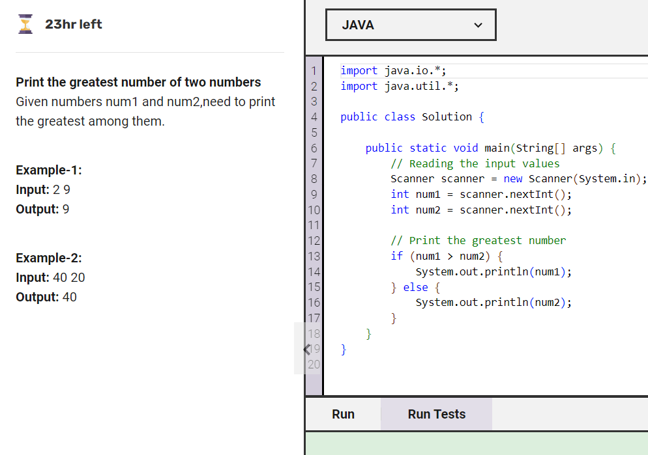The height and width of the screenshot is (455, 648).
Task: Collapse the problem statement panel
Action: 306,349
